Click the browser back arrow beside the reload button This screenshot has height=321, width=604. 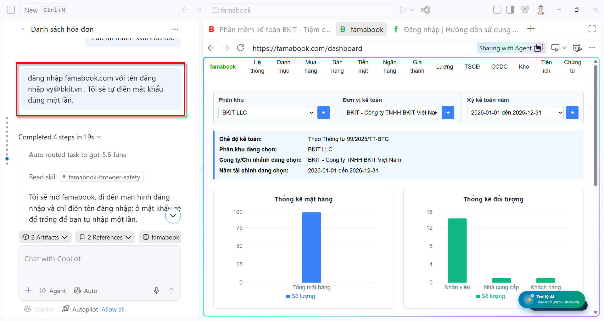click(x=211, y=48)
